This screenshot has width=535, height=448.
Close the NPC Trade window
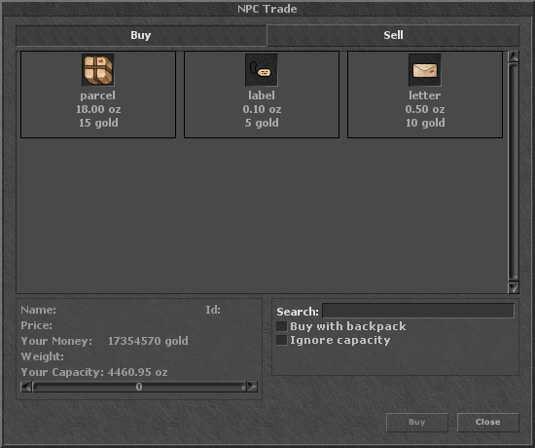tap(488, 423)
